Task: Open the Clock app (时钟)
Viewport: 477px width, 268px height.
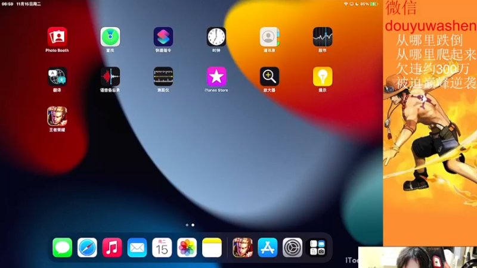Action: [x=216, y=37]
